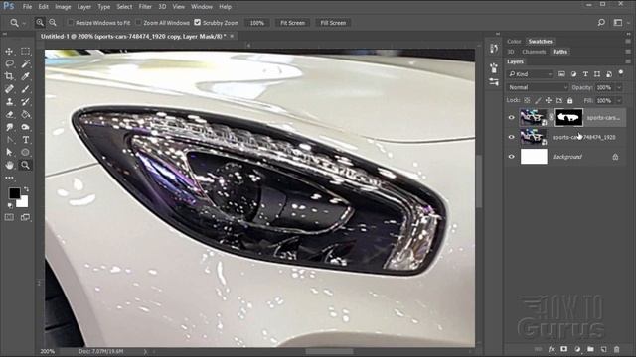Create a new layer

coord(603,349)
